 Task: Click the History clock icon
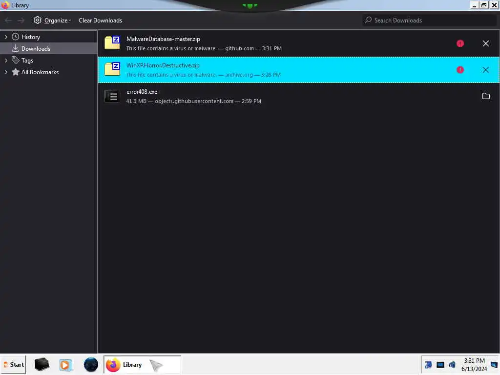15,37
